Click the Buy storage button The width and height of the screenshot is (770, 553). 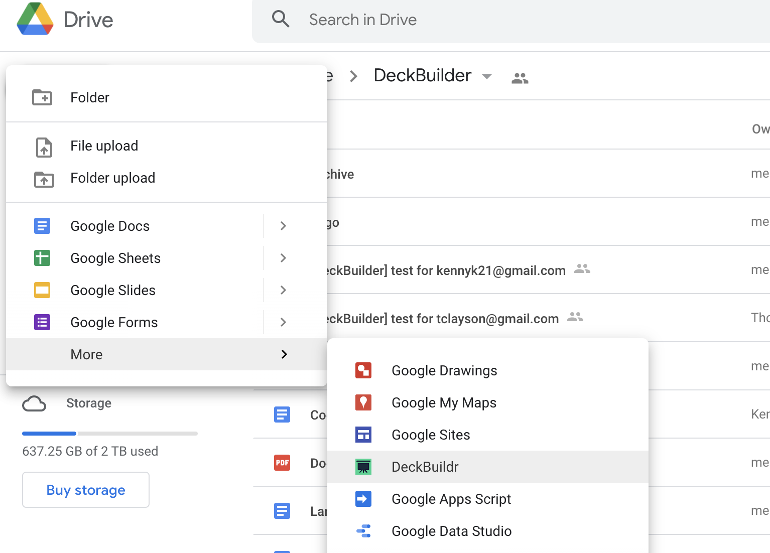click(x=86, y=490)
